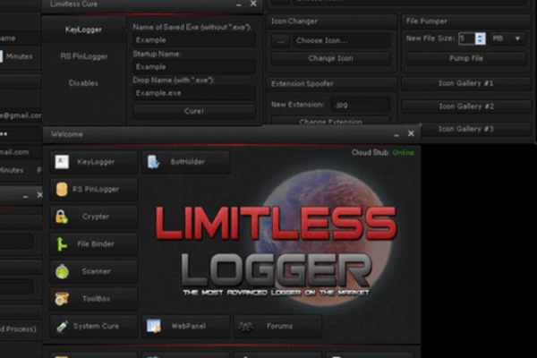Click the BotHolder icon

154,162
